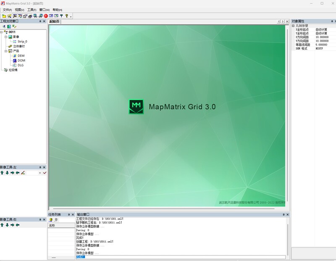Click right arrow in 影像工具-右 panel

pos(13,225)
